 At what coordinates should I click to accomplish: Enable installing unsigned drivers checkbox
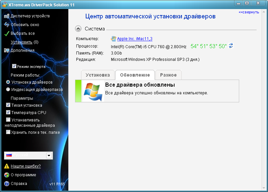point(8,120)
